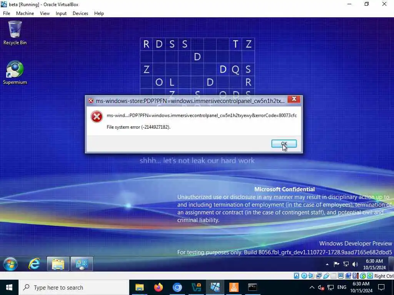394x295 pixels.
Task: Select the Recycle Bin desktop icon
Action: (15, 33)
